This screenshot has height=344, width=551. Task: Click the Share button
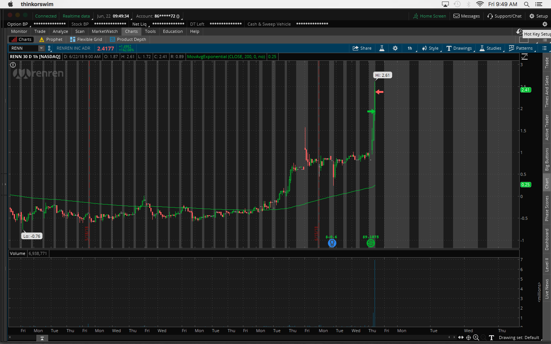tap(362, 48)
